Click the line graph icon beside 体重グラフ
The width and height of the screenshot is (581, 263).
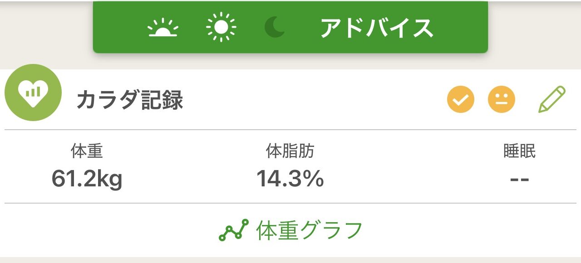click(234, 230)
